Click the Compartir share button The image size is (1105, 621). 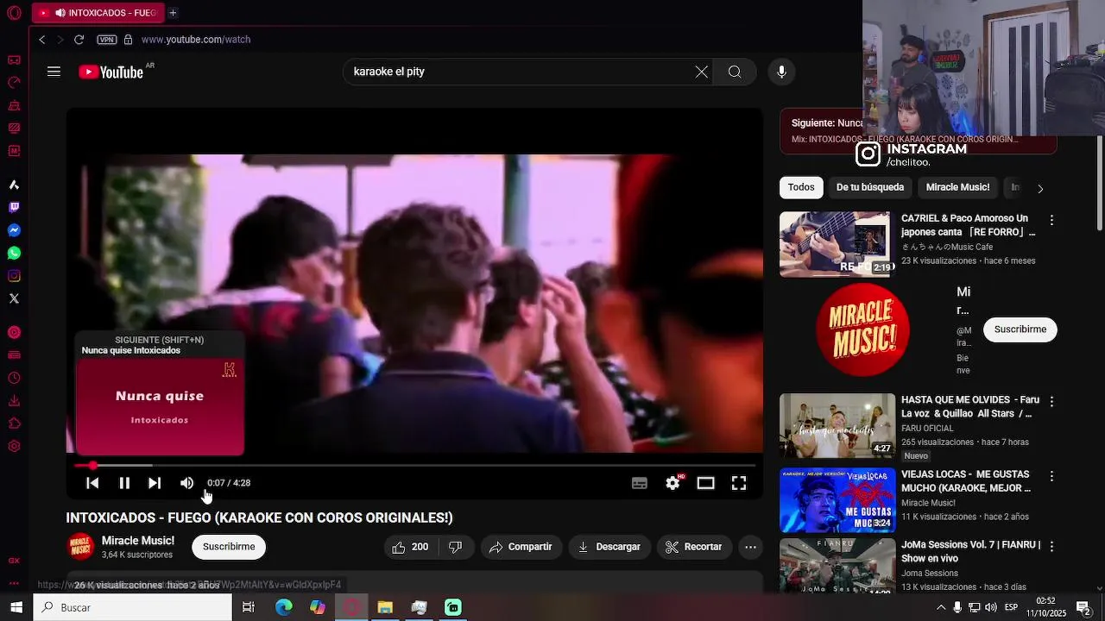(521, 547)
